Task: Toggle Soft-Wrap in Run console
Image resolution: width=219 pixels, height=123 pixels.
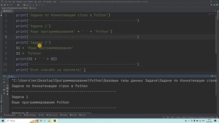Action: pos(8,85)
